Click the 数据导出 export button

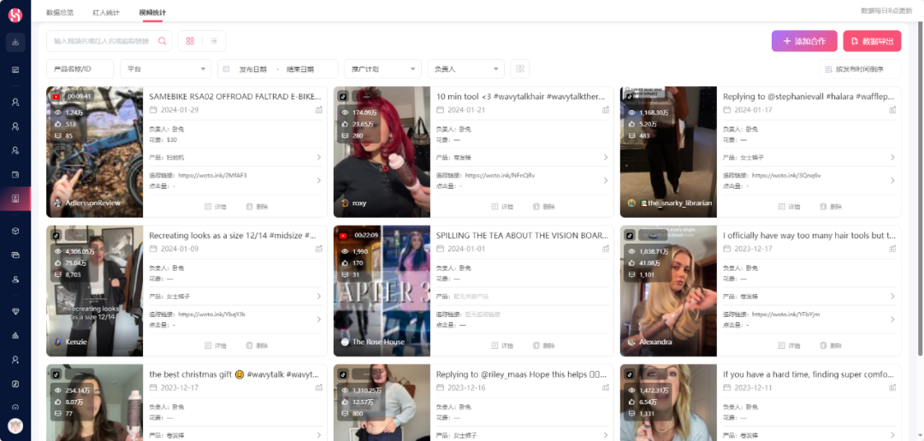coord(872,41)
